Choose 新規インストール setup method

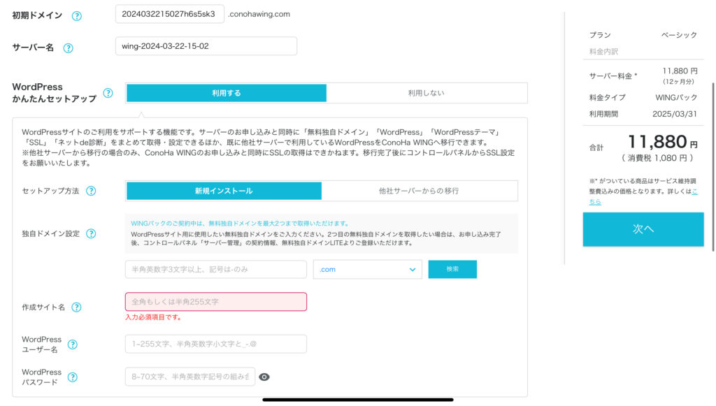(x=224, y=191)
